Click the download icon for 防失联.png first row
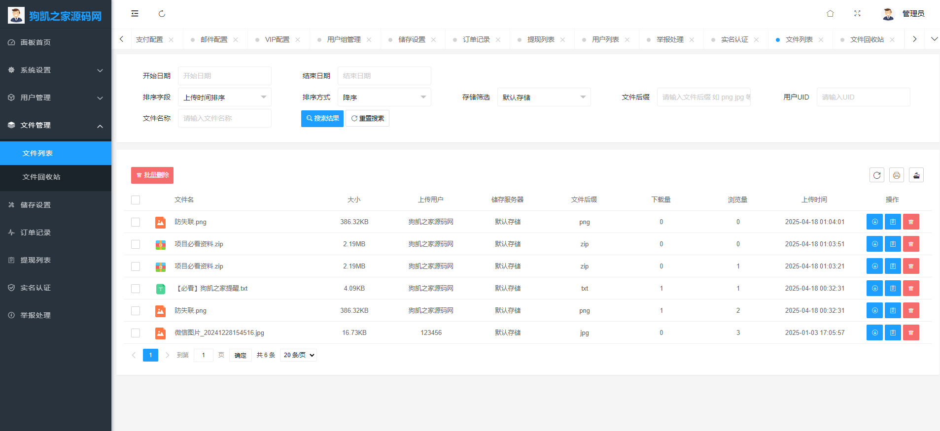 pos(874,222)
